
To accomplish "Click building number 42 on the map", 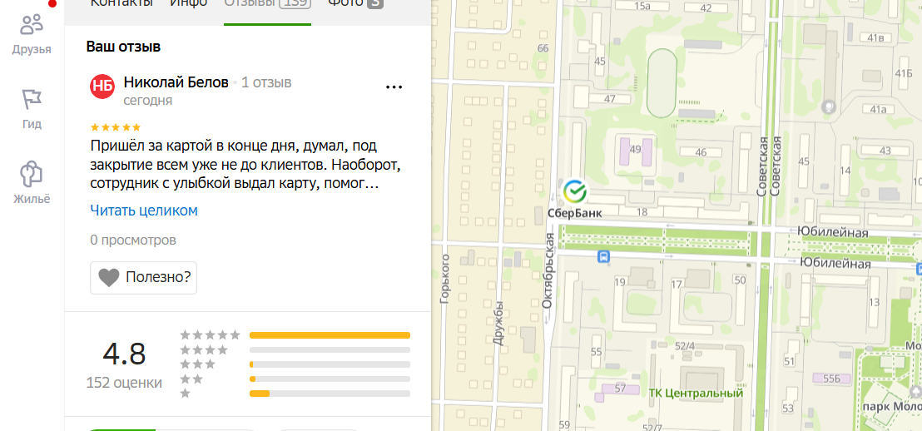I will tap(706, 8).
